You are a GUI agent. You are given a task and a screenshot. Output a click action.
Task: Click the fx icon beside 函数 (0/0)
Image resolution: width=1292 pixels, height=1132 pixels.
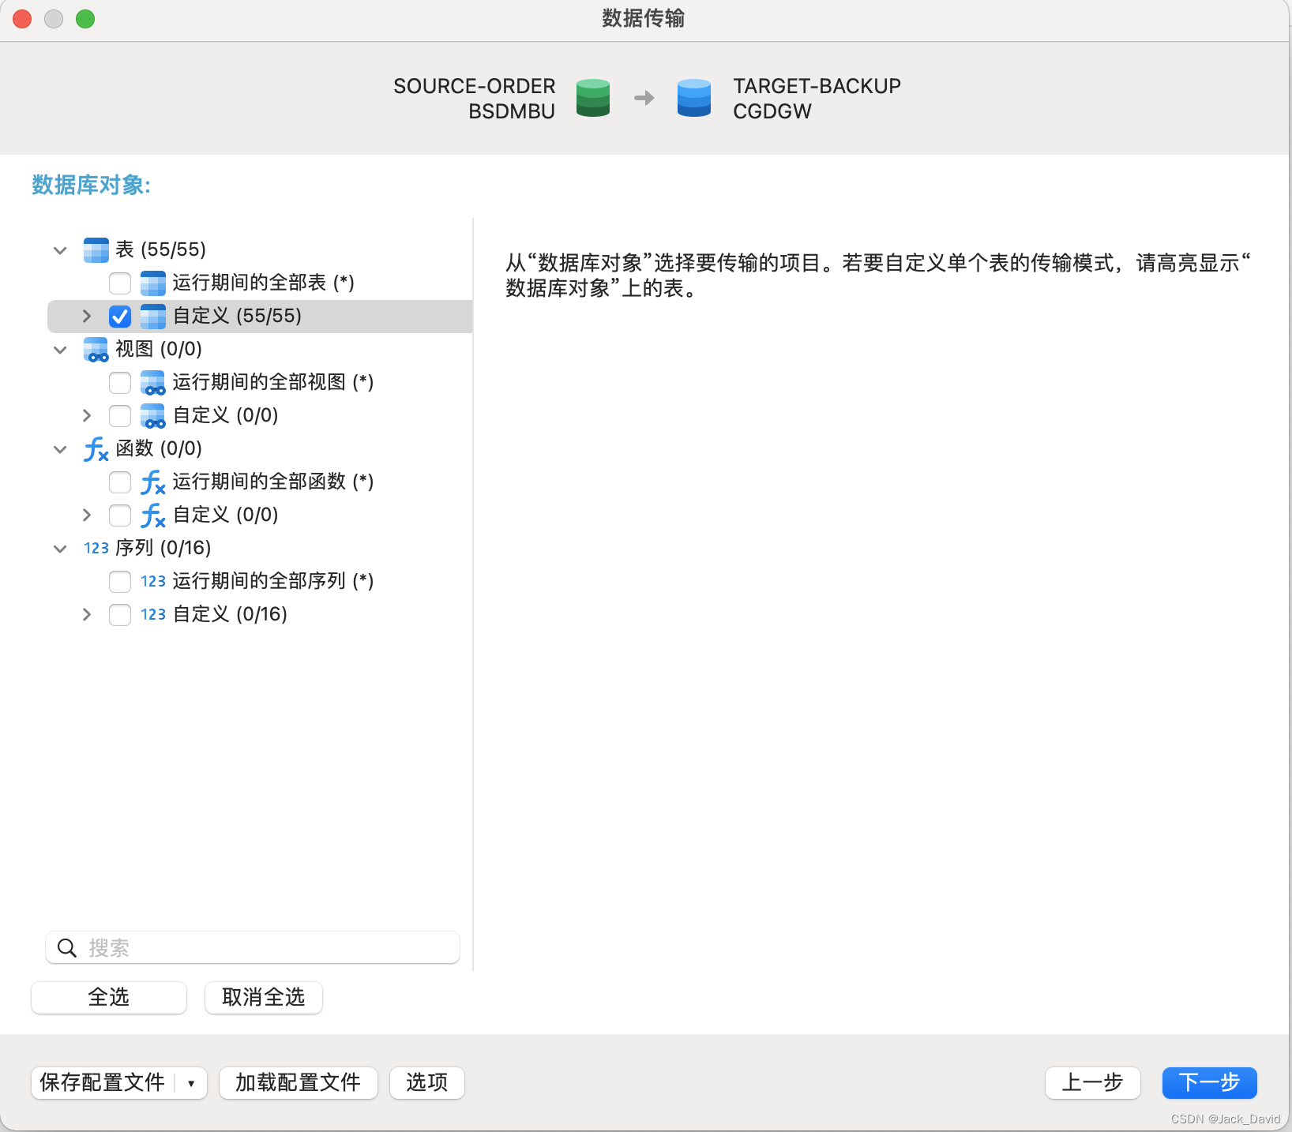click(96, 449)
